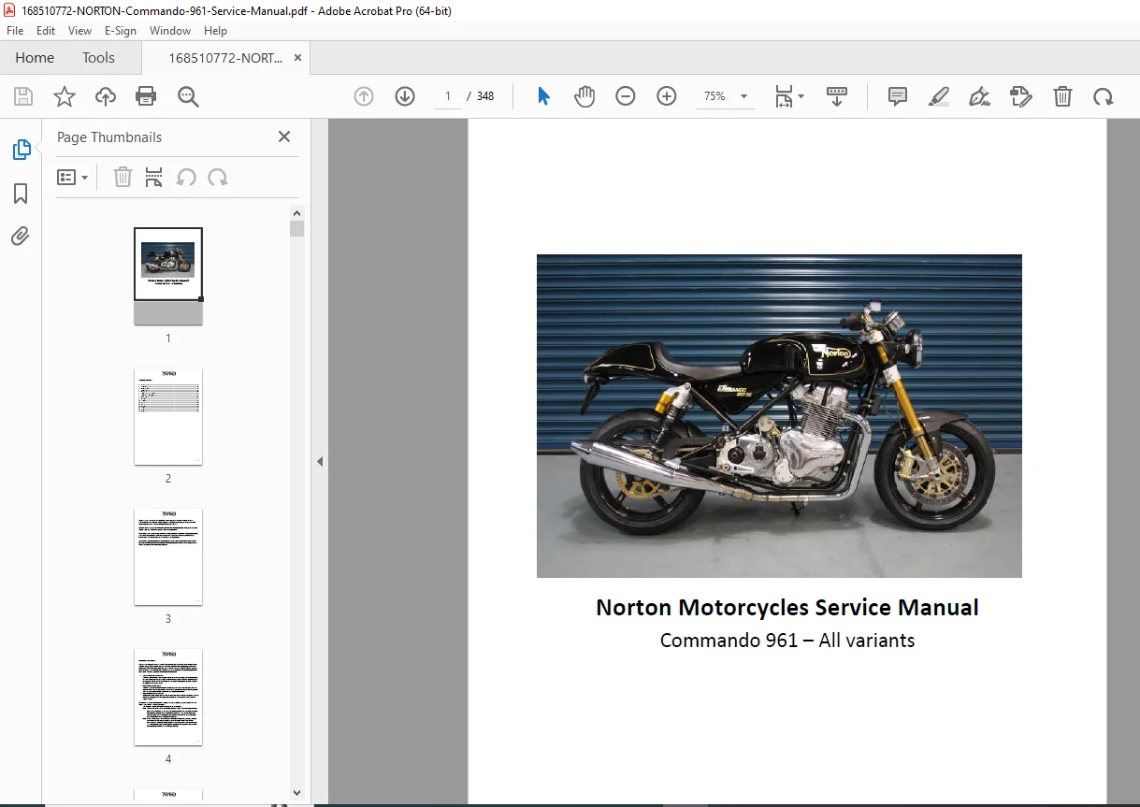Choose the selection arrow tool

pyautogui.click(x=543, y=96)
